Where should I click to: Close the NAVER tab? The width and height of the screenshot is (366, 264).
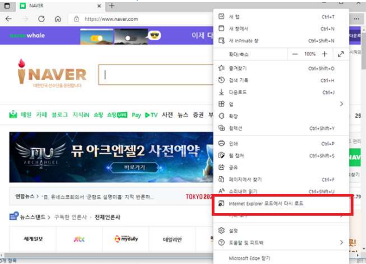coord(99,6)
